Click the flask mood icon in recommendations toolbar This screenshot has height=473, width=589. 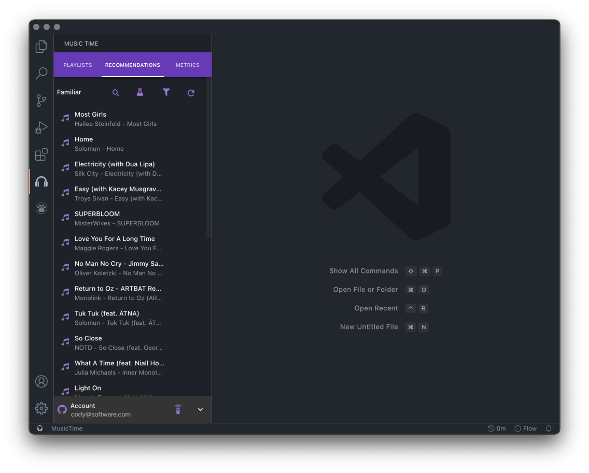[x=140, y=92]
